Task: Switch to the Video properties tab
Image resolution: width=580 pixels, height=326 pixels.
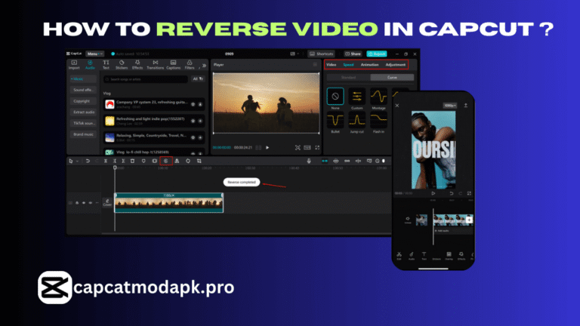Action: 331,65
